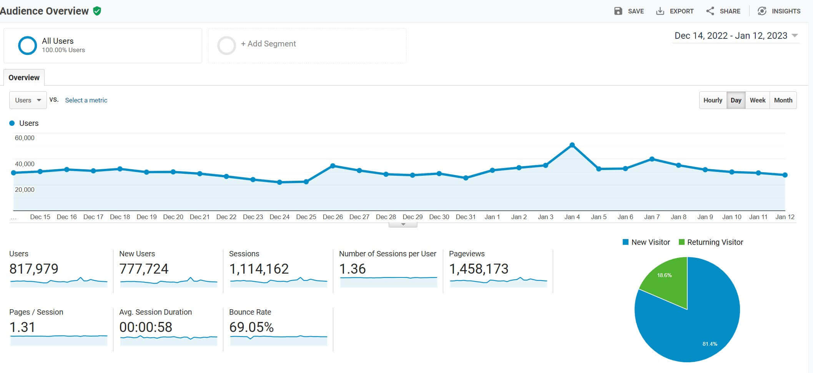Click the Add Segment button
Screen dimensions: 813x373
coord(268,44)
